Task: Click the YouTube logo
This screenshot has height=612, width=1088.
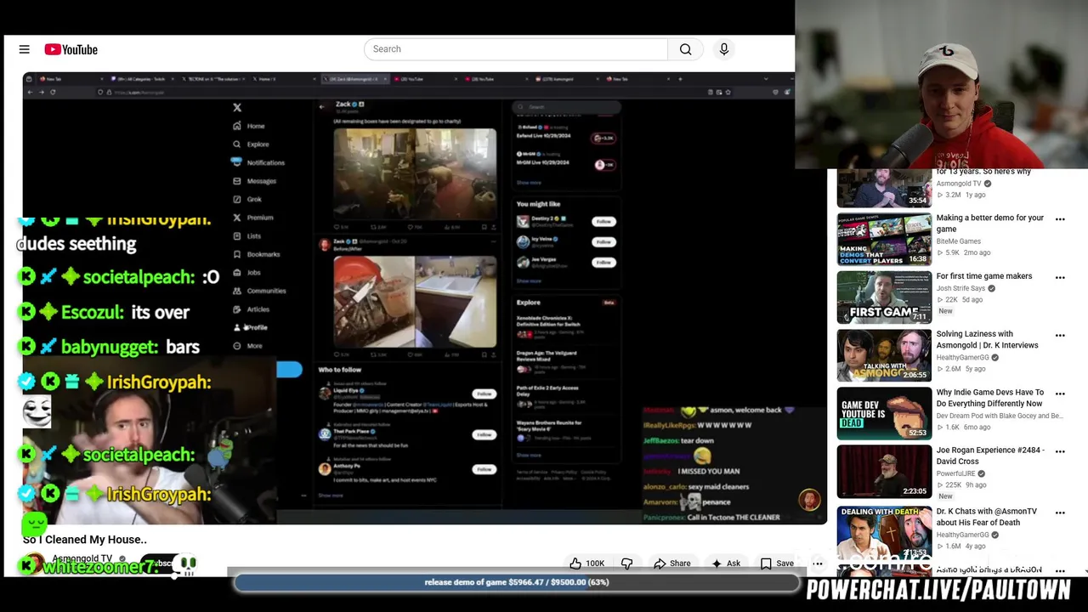Action: (71, 49)
